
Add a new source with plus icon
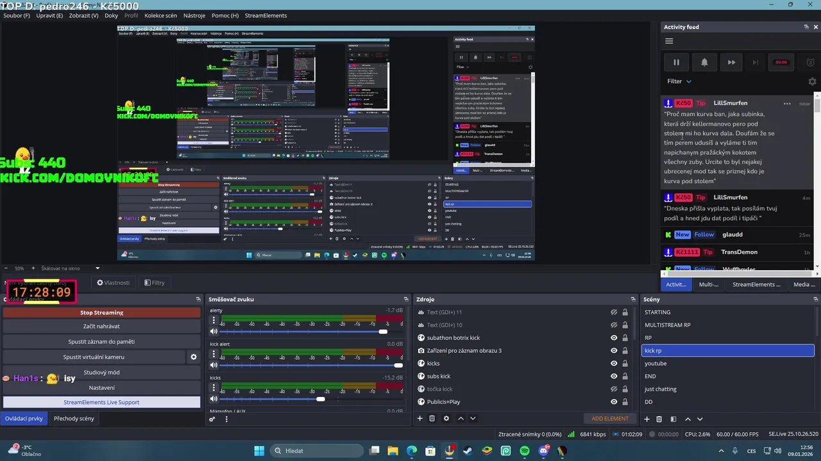click(x=420, y=419)
